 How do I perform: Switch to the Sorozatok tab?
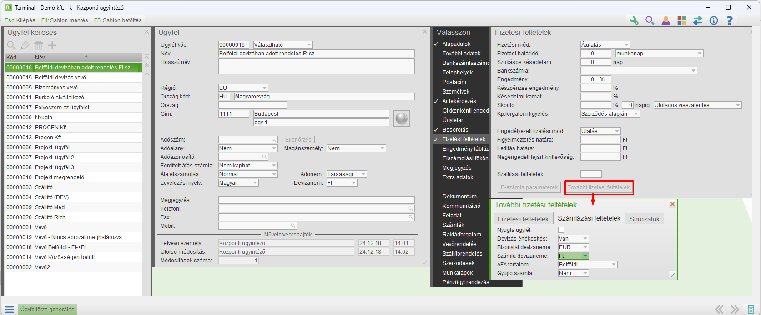point(644,219)
